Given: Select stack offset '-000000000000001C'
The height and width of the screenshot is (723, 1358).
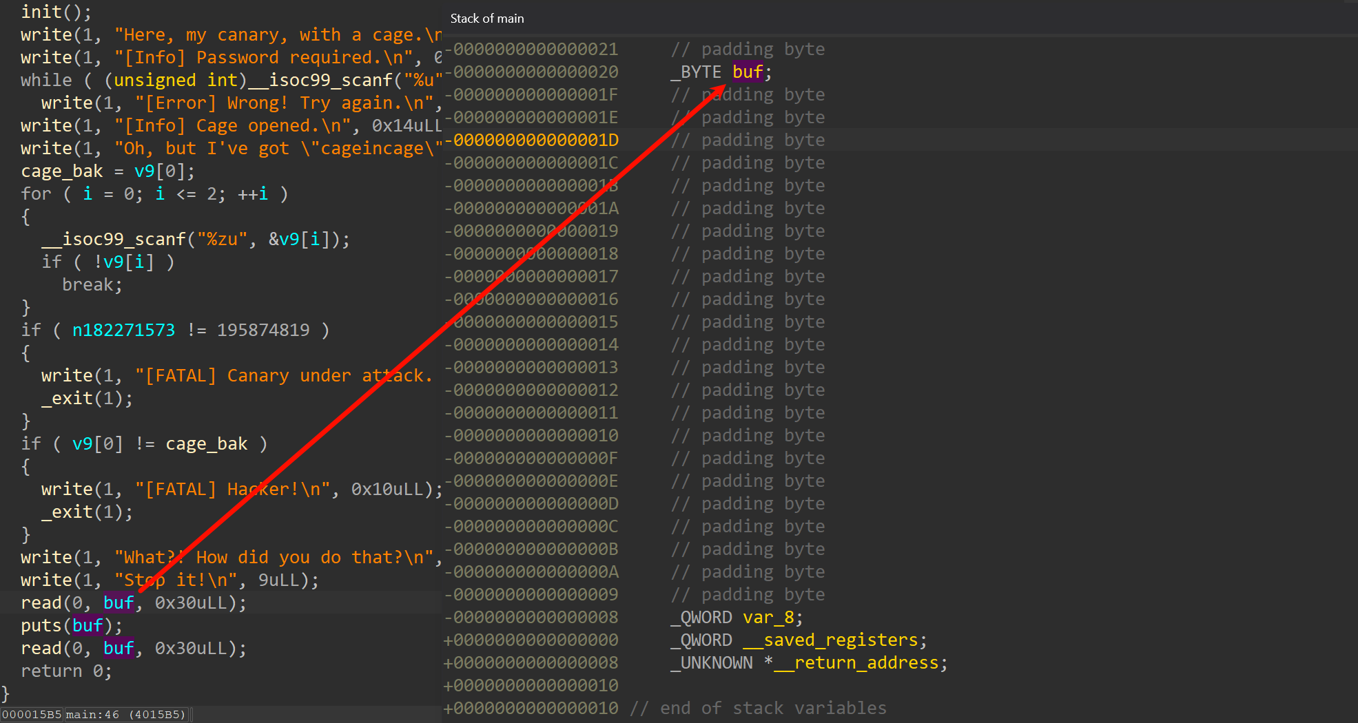Looking at the screenshot, I should pyautogui.click(x=532, y=163).
